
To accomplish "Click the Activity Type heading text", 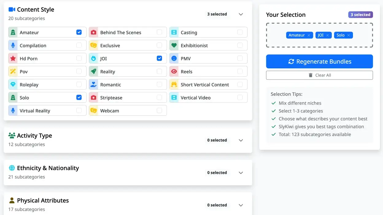I will coord(34,136).
